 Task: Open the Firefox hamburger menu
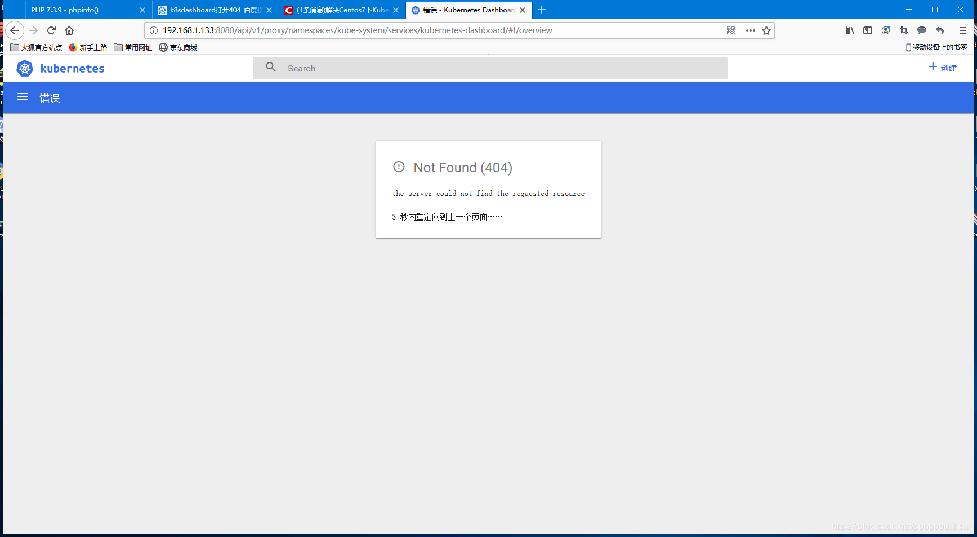[963, 30]
